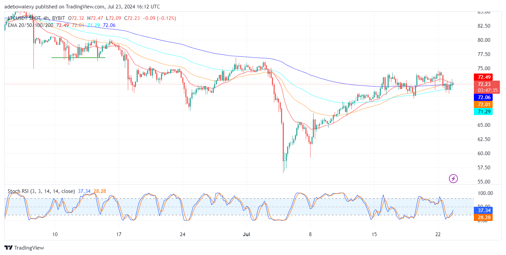
Task: Click the Stoch RSI K value 37.34 in legend
Action: coord(84,191)
